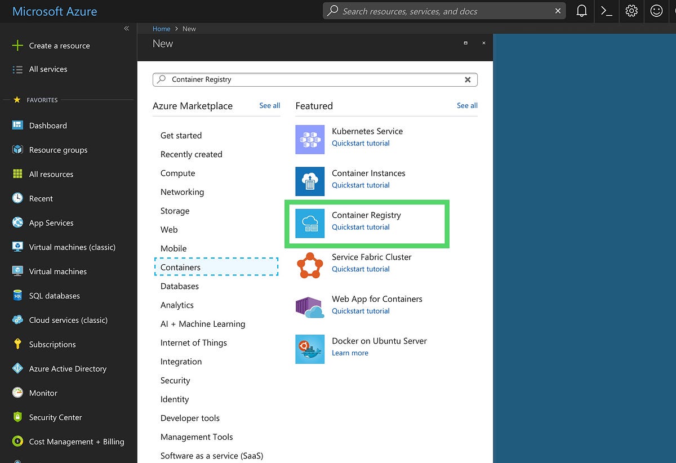Open the feedback smiley icon
676x463 pixels.
pyautogui.click(x=656, y=11)
